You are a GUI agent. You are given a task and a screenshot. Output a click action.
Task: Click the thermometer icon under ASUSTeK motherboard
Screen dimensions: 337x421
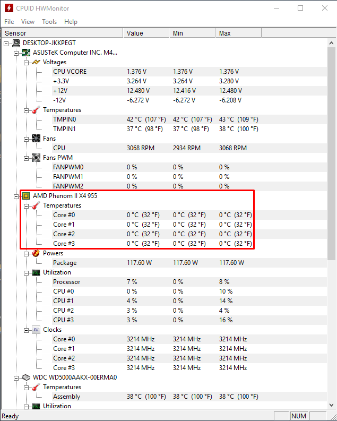(36, 110)
